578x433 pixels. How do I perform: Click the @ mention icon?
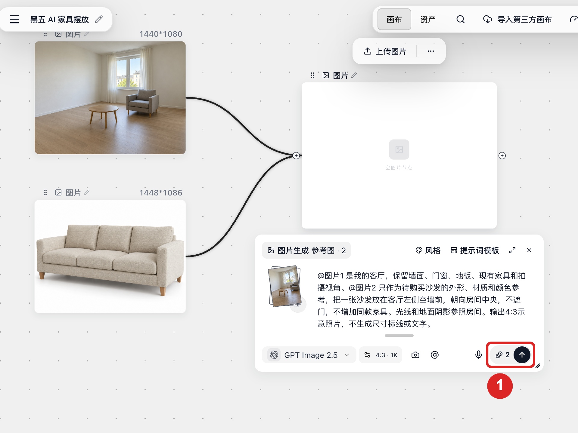[435, 355]
